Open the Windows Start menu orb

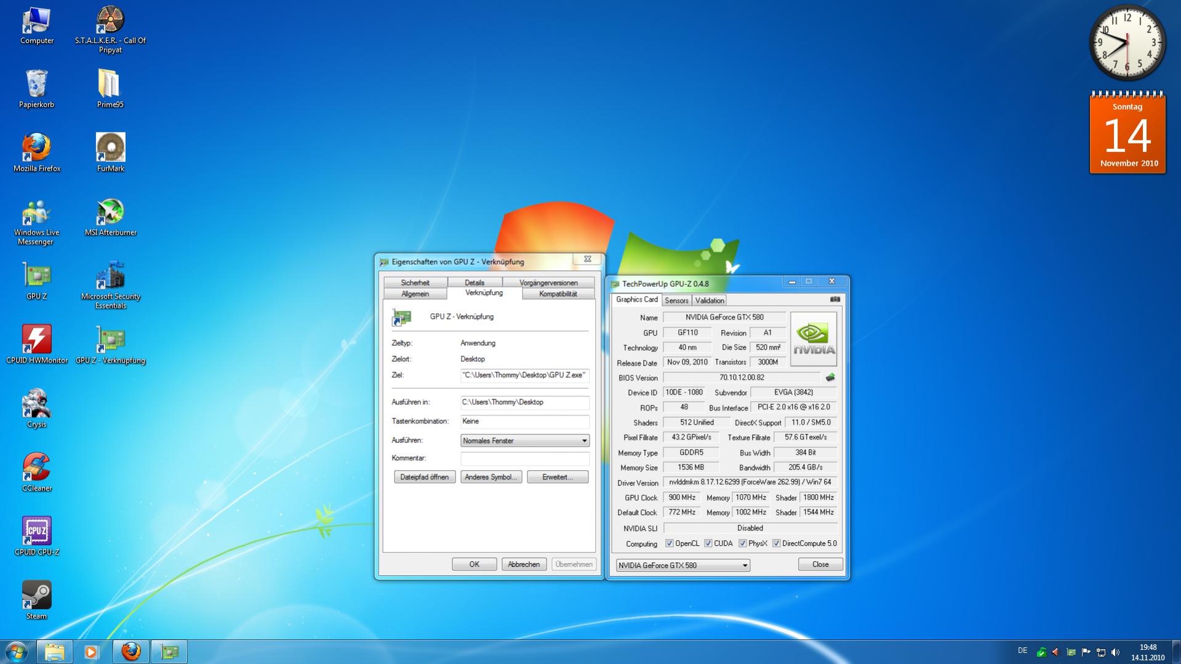(x=17, y=651)
